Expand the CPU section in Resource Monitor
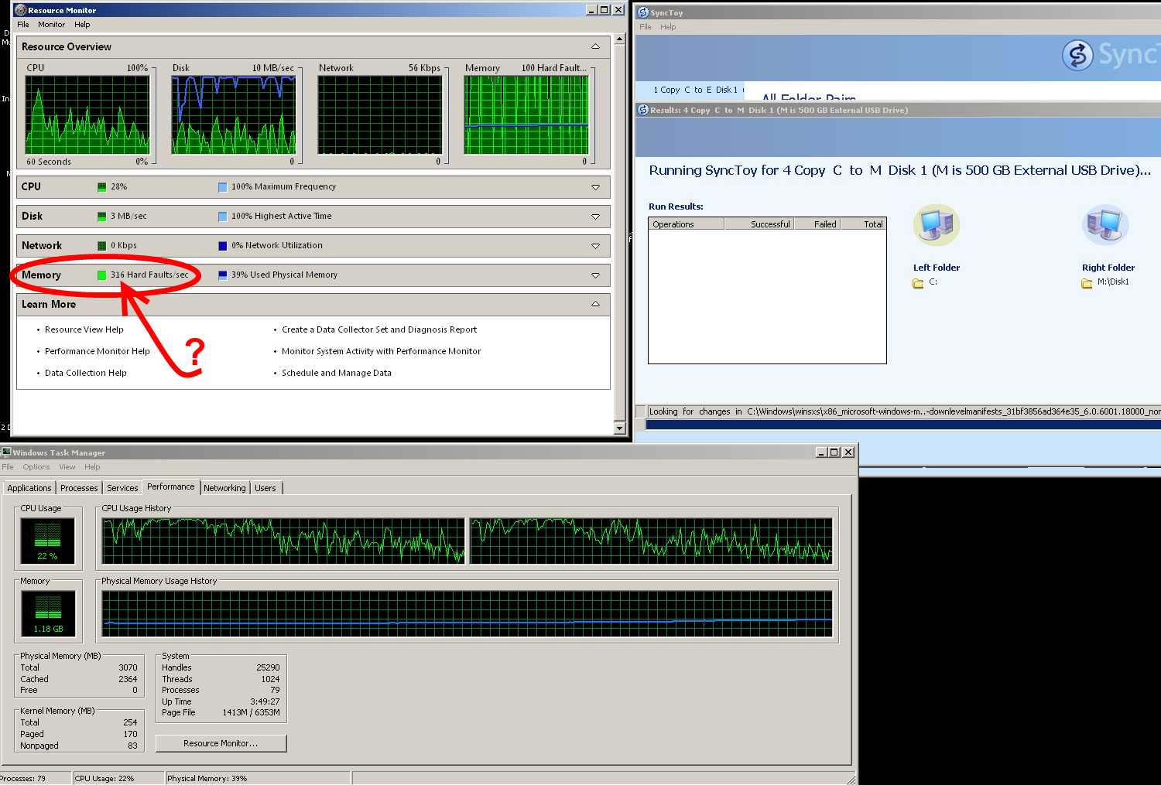This screenshot has height=785, width=1161. 595,187
